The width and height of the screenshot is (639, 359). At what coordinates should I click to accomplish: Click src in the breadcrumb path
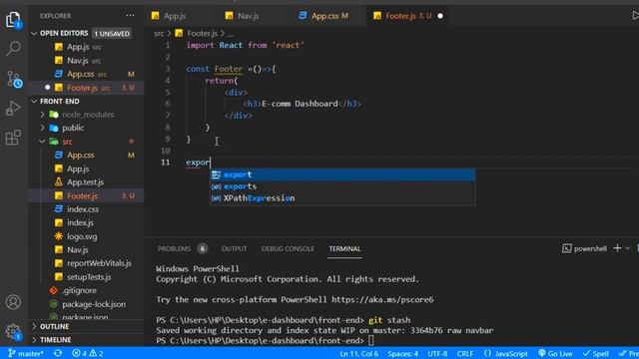point(159,33)
